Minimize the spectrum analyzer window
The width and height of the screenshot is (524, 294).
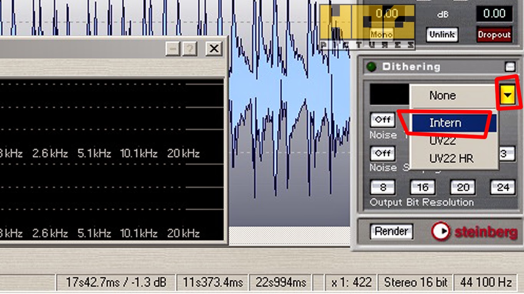coord(173,49)
